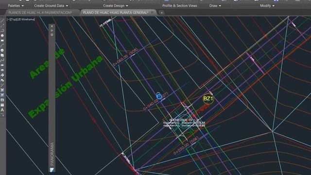Screen dimensions: 311x175
Task: Select the Ellipse tool
Action: pos(2,65)
